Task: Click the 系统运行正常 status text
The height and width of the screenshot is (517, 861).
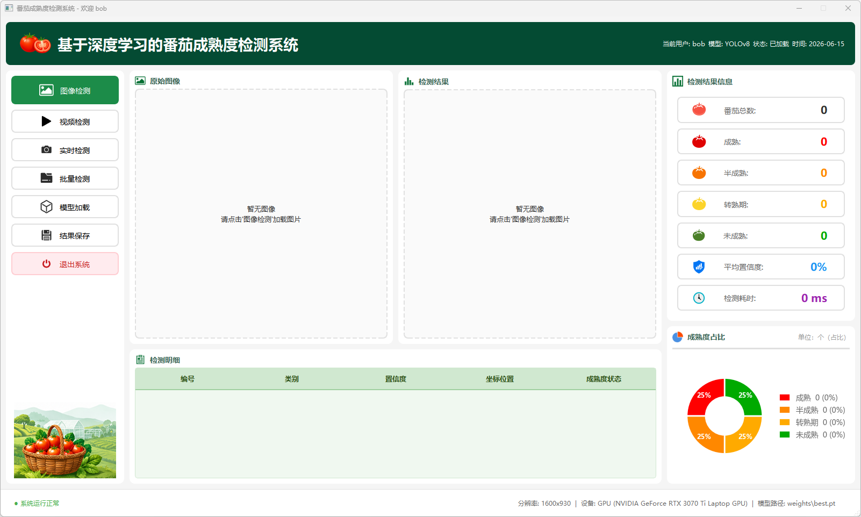Action: [x=40, y=504]
